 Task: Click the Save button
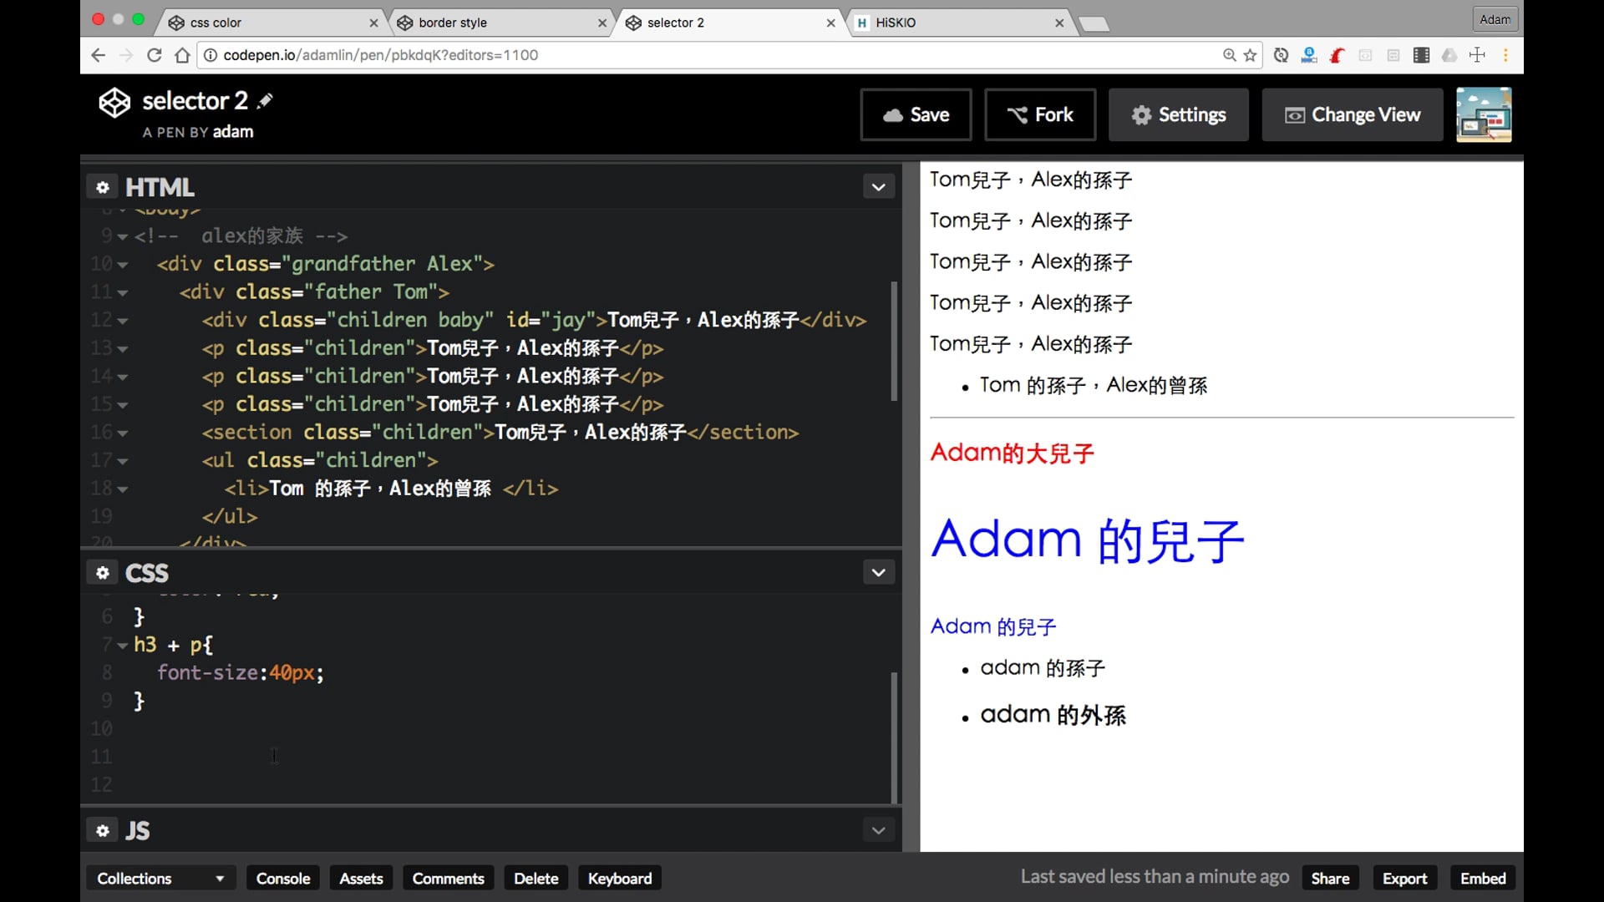click(916, 114)
